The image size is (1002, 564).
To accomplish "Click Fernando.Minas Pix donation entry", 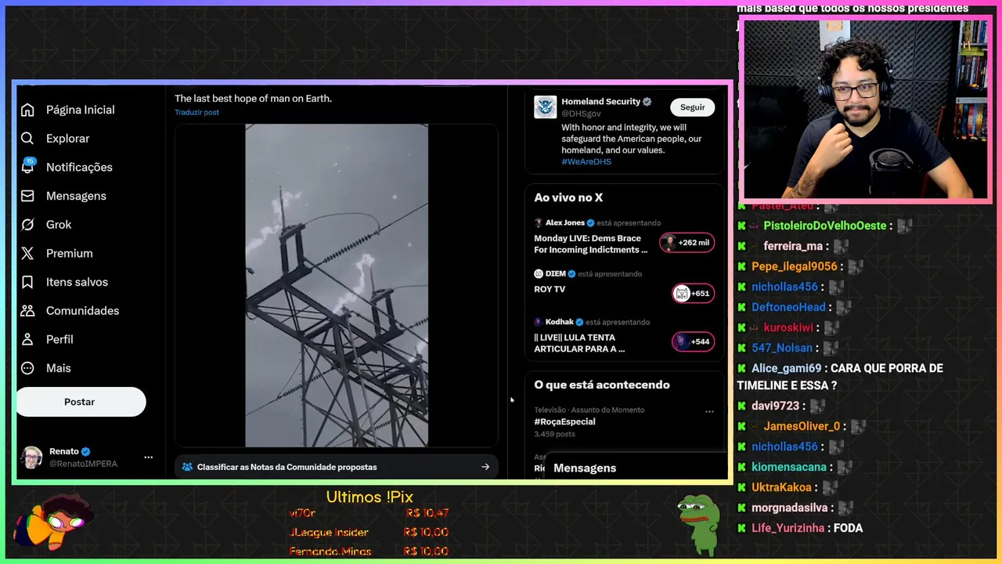I will click(x=369, y=551).
